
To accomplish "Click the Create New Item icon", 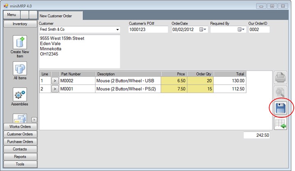I will coord(20,42).
